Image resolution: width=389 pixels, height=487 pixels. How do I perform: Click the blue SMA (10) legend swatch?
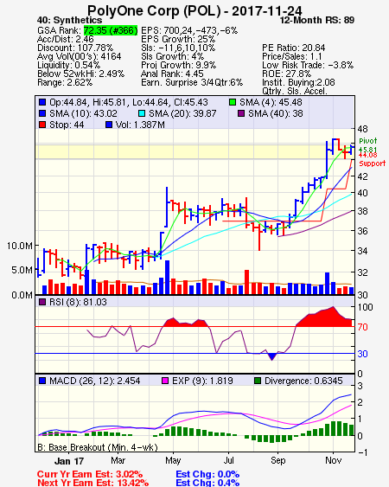coord(42,113)
